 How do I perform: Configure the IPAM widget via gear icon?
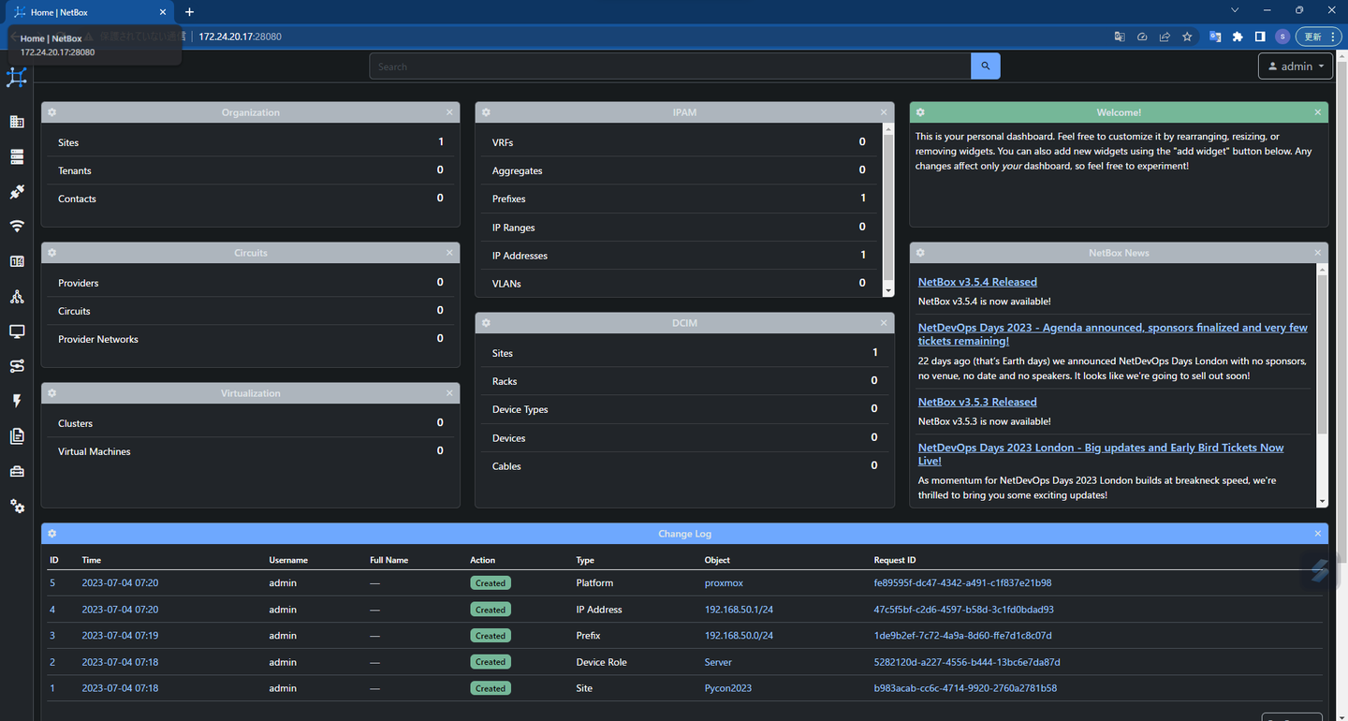click(x=487, y=112)
